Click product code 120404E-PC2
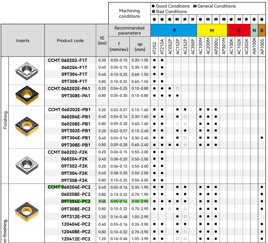The image size is (268, 243). pyautogui.click(x=76, y=224)
